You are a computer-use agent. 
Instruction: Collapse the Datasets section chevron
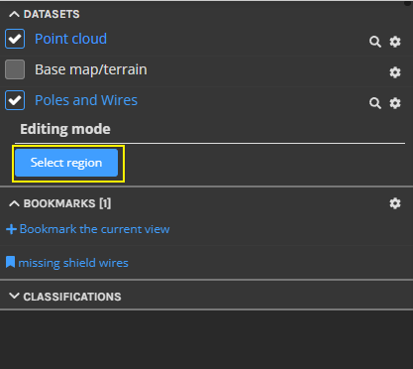[x=14, y=14]
